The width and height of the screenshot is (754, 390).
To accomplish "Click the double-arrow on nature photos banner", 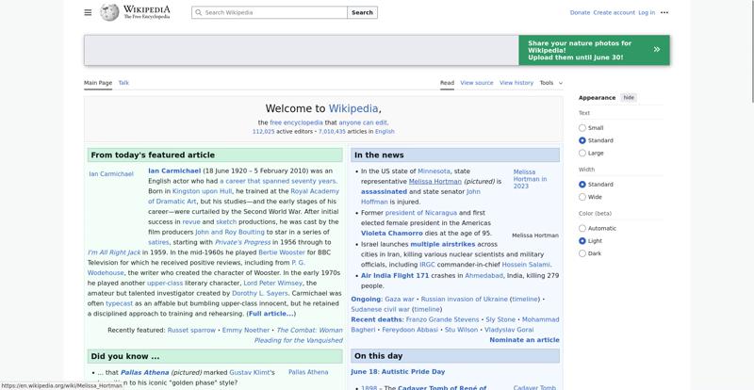I will 657,50.
